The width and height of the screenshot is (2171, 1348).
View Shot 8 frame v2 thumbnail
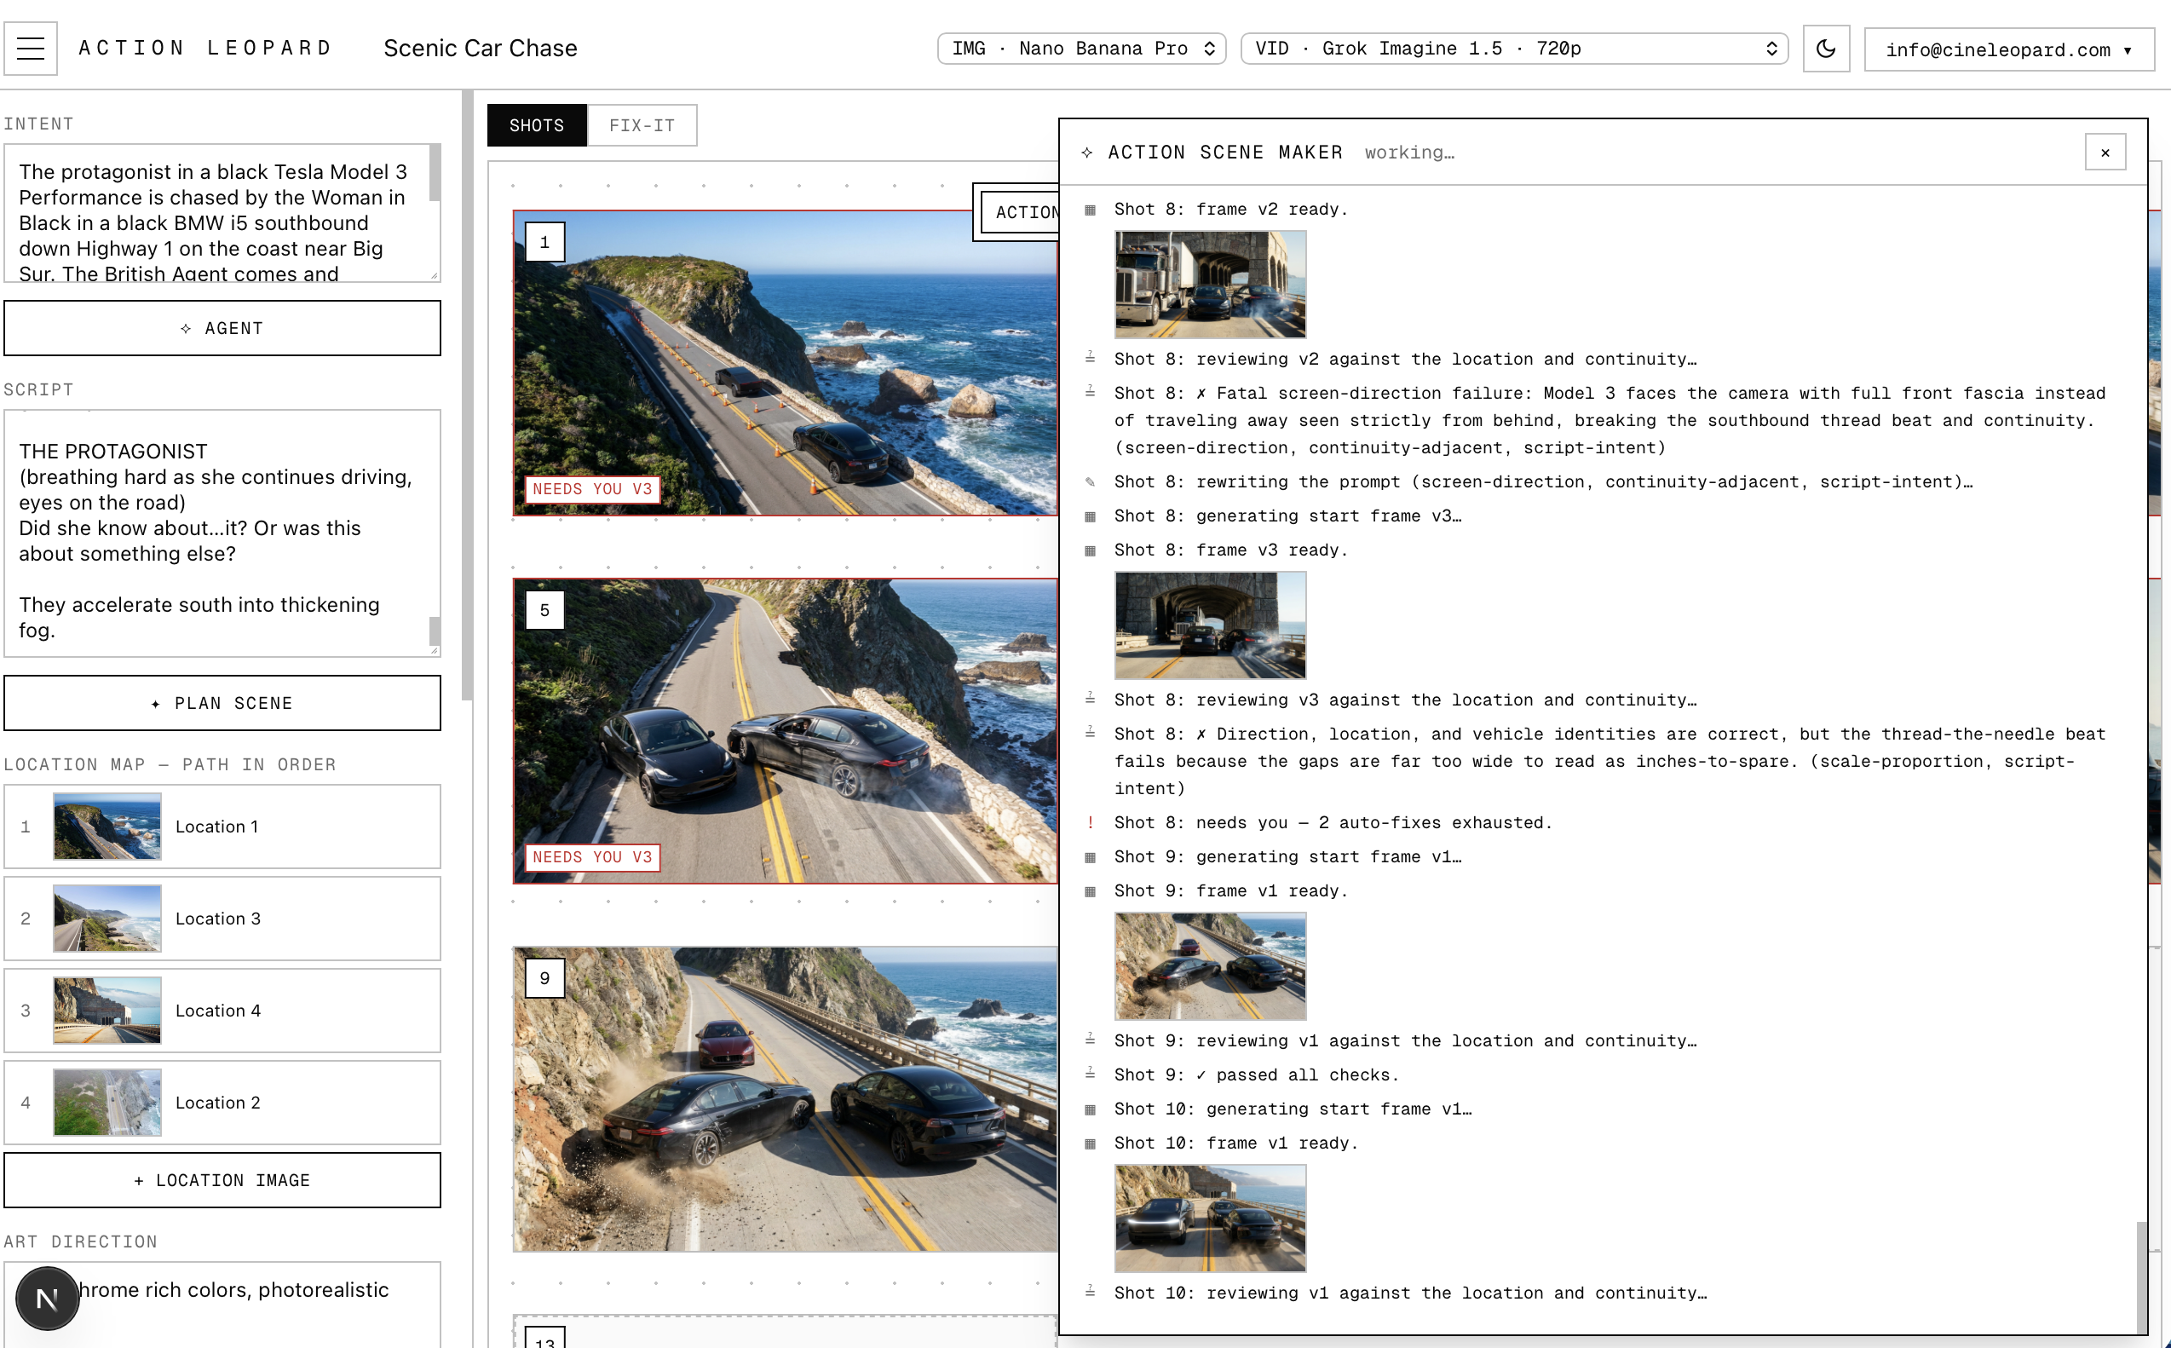(1210, 285)
